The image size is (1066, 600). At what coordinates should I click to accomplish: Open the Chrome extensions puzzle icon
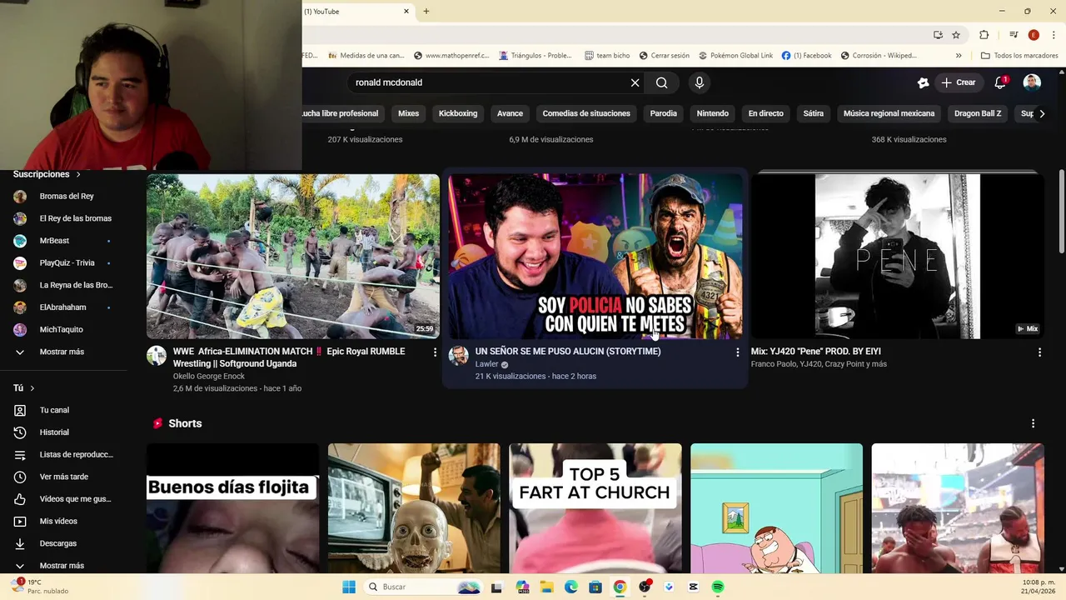click(984, 35)
